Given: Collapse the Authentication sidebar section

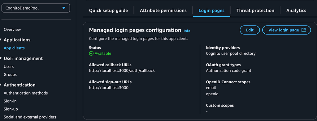Looking at the screenshot, I should click(1, 85).
